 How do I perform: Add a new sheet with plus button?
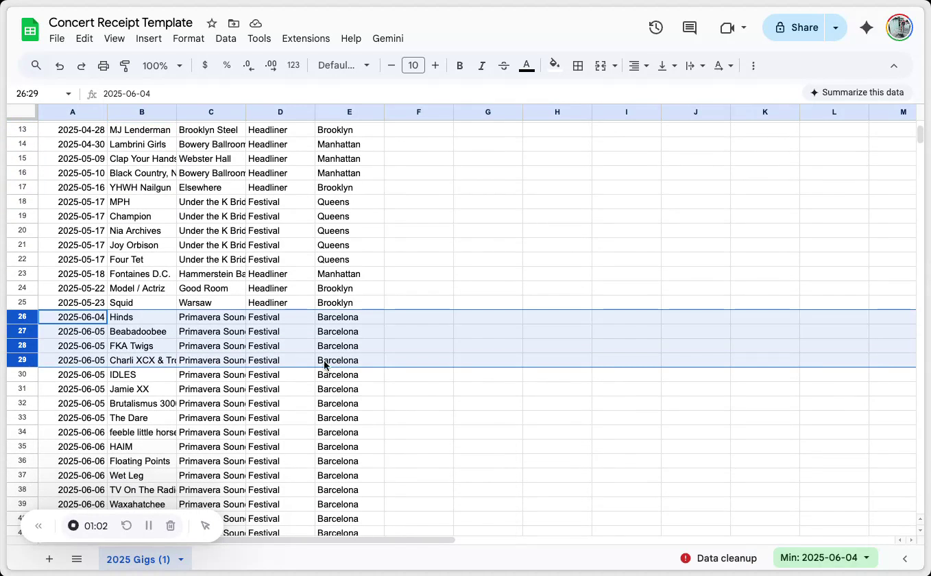point(49,559)
